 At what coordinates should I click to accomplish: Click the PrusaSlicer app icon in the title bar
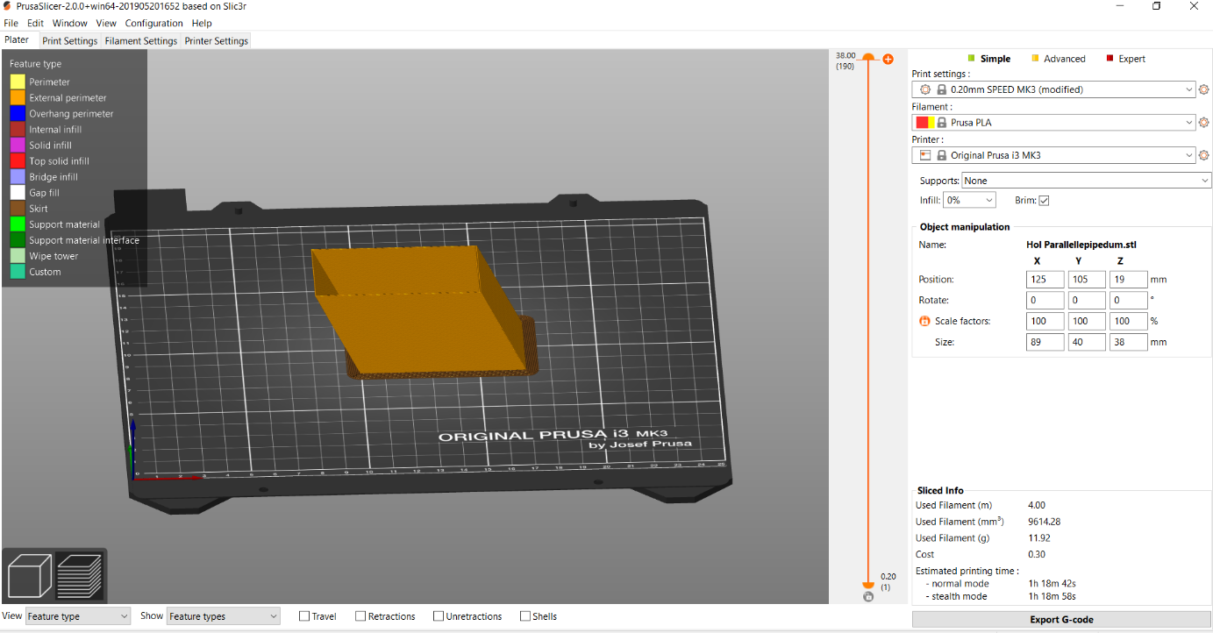[8, 6]
